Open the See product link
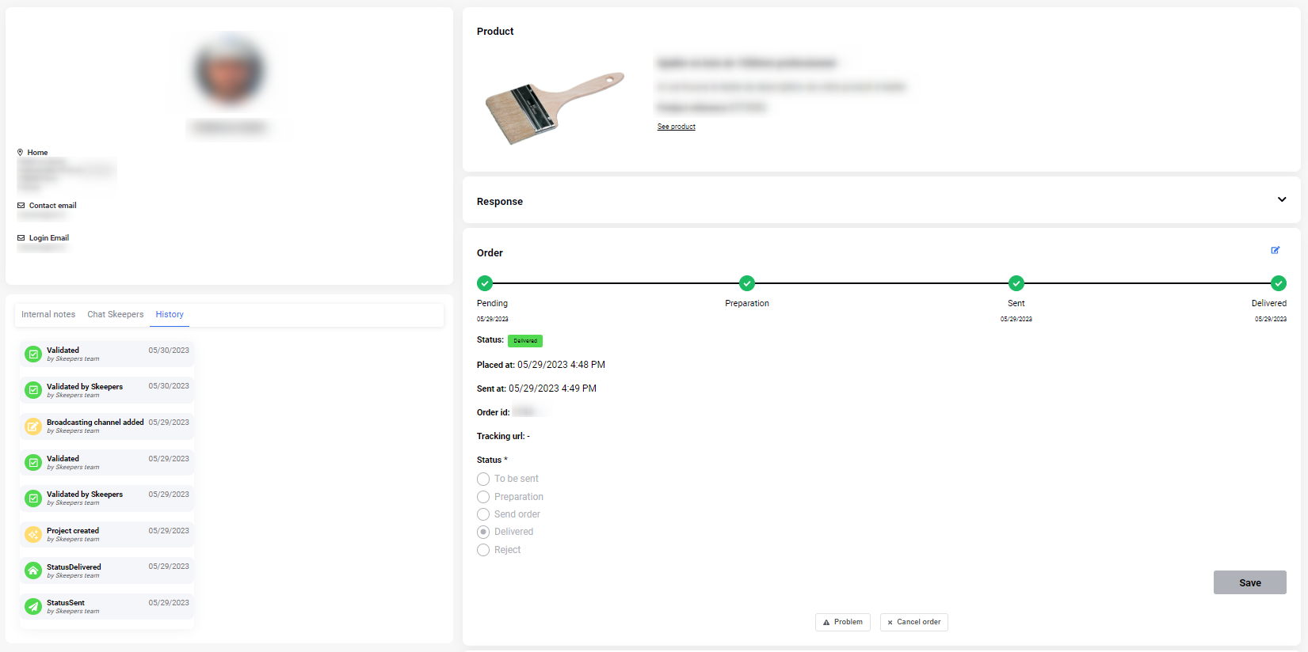This screenshot has width=1308, height=652. 676,127
